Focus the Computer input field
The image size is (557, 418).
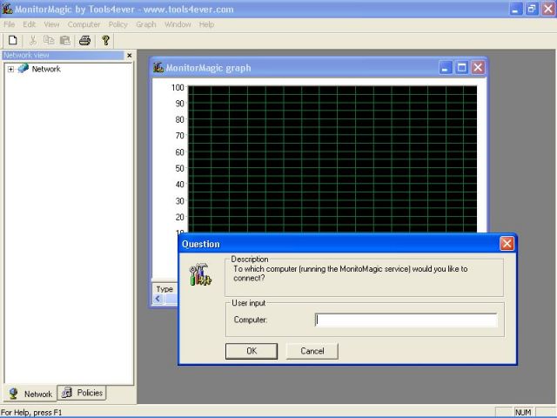406,320
